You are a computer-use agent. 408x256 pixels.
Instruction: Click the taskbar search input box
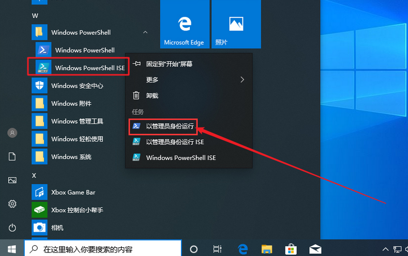click(103, 249)
